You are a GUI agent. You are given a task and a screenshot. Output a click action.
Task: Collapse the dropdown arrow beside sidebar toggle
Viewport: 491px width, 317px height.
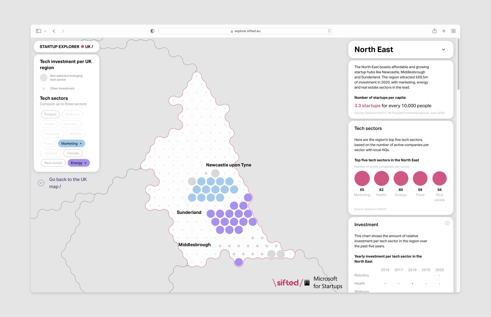point(45,31)
